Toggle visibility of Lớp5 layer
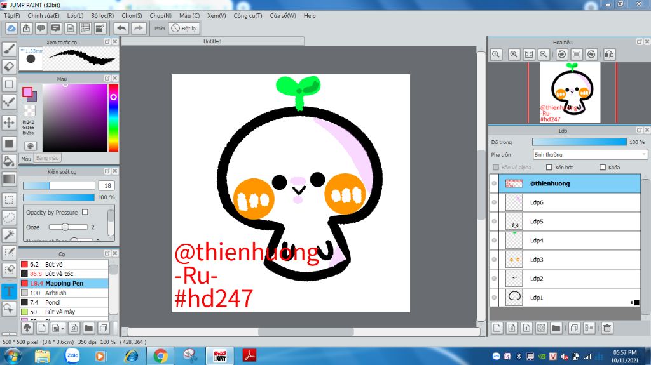 [x=494, y=222]
